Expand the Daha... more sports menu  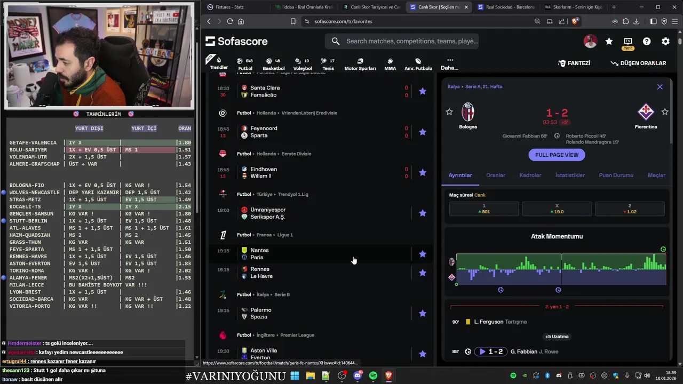tap(449, 64)
